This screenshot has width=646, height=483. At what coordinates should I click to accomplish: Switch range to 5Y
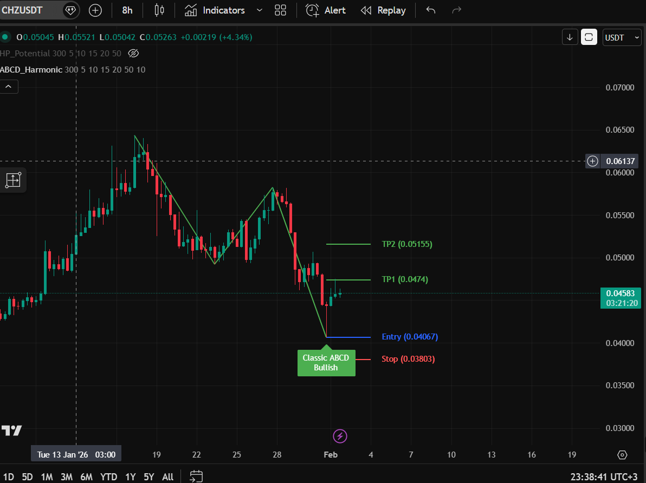[x=148, y=477]
